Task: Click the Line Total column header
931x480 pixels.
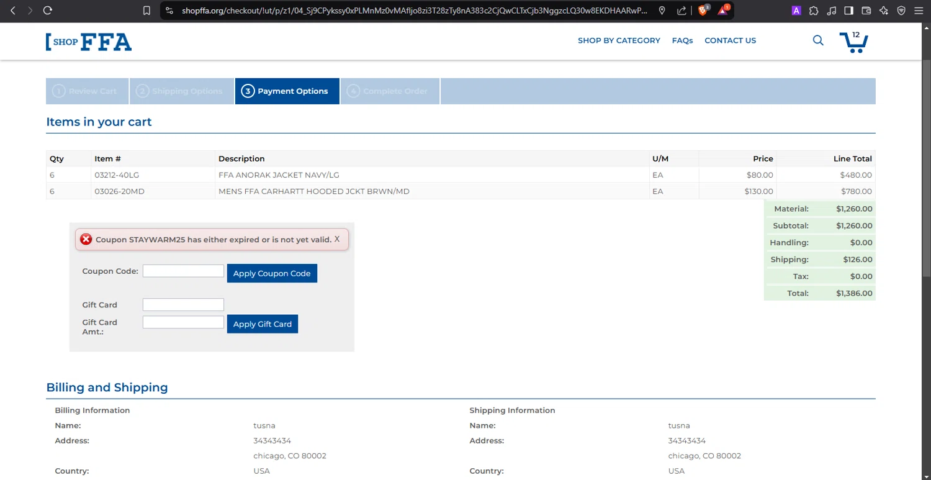Action: [x=853, y=159]
